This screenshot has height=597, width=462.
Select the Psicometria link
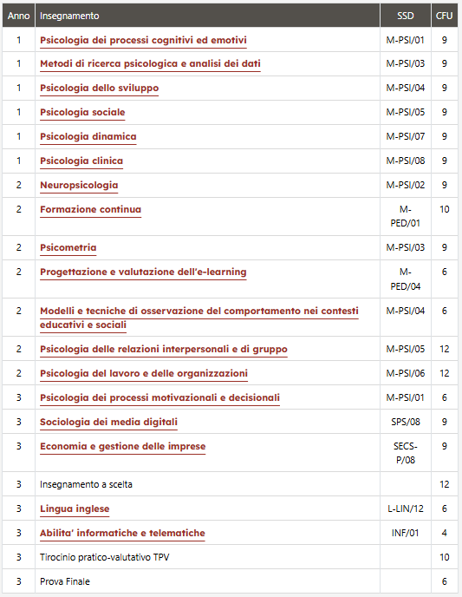68,247
